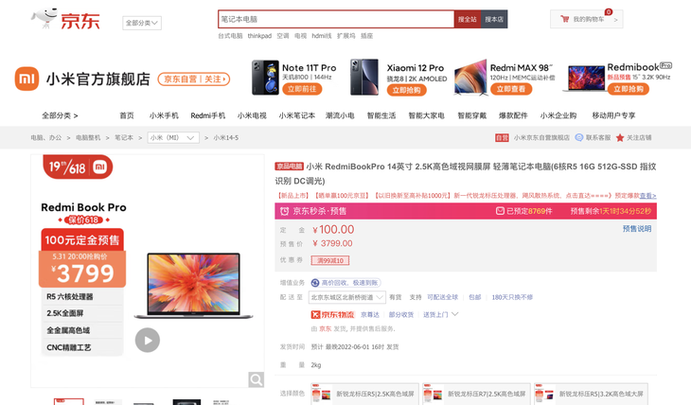
Task: Open the 小米手机 menu item
Action: point(164,115)
